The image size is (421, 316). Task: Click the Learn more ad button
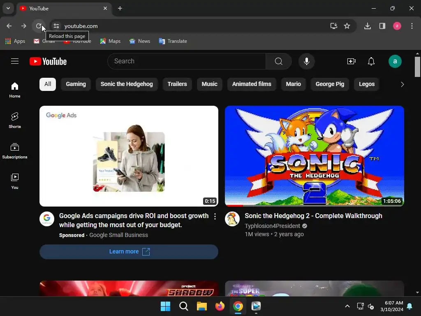point(129,252)
